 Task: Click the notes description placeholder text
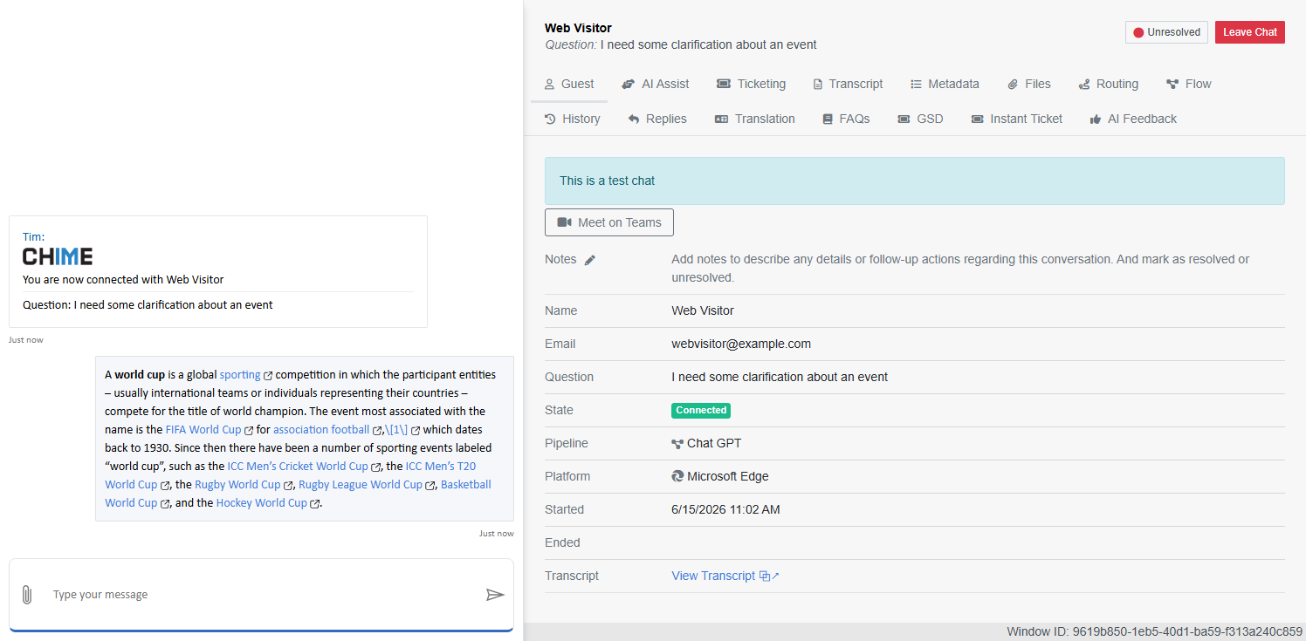(x=960, y=269)
